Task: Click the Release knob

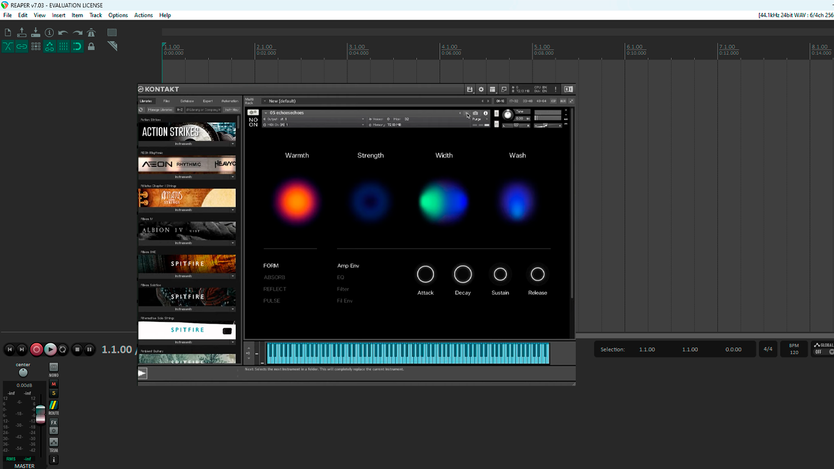Action: click(x=537, y=274)
